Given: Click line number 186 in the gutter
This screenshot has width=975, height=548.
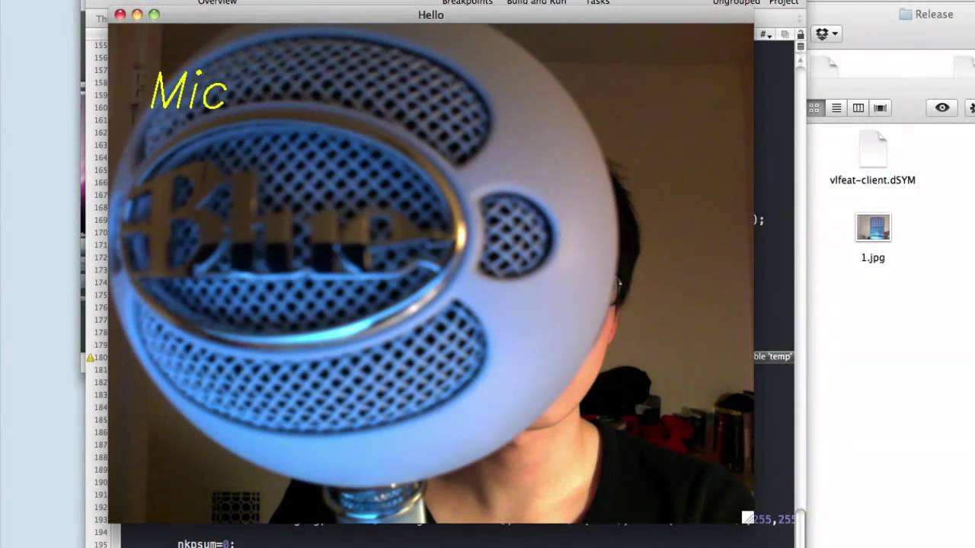Looking at the screenshot, I should [x=101, y=432].
